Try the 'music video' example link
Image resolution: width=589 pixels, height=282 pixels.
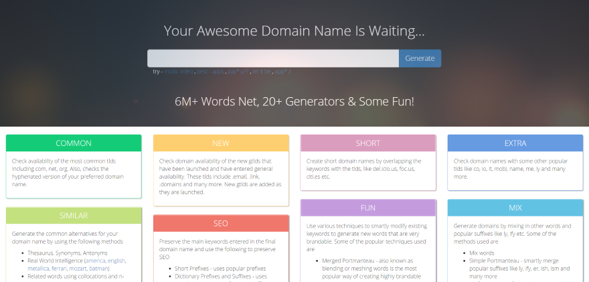[x=179, y=71]
